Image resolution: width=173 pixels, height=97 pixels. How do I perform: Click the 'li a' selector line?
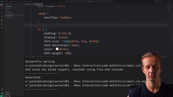[x=42, y=29]
